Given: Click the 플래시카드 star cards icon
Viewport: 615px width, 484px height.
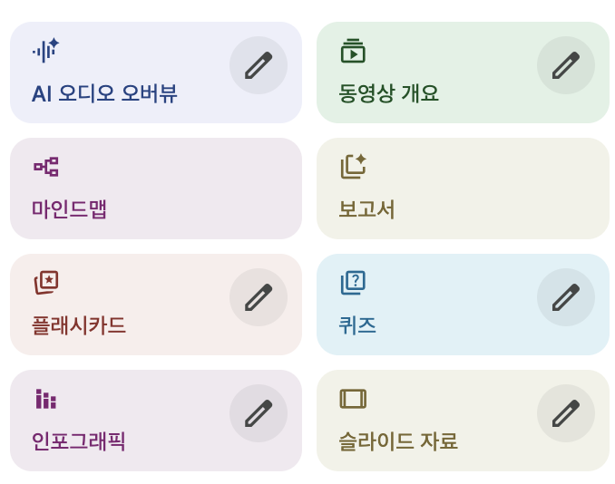Looking at the screenshot, I should pos(45,283).
